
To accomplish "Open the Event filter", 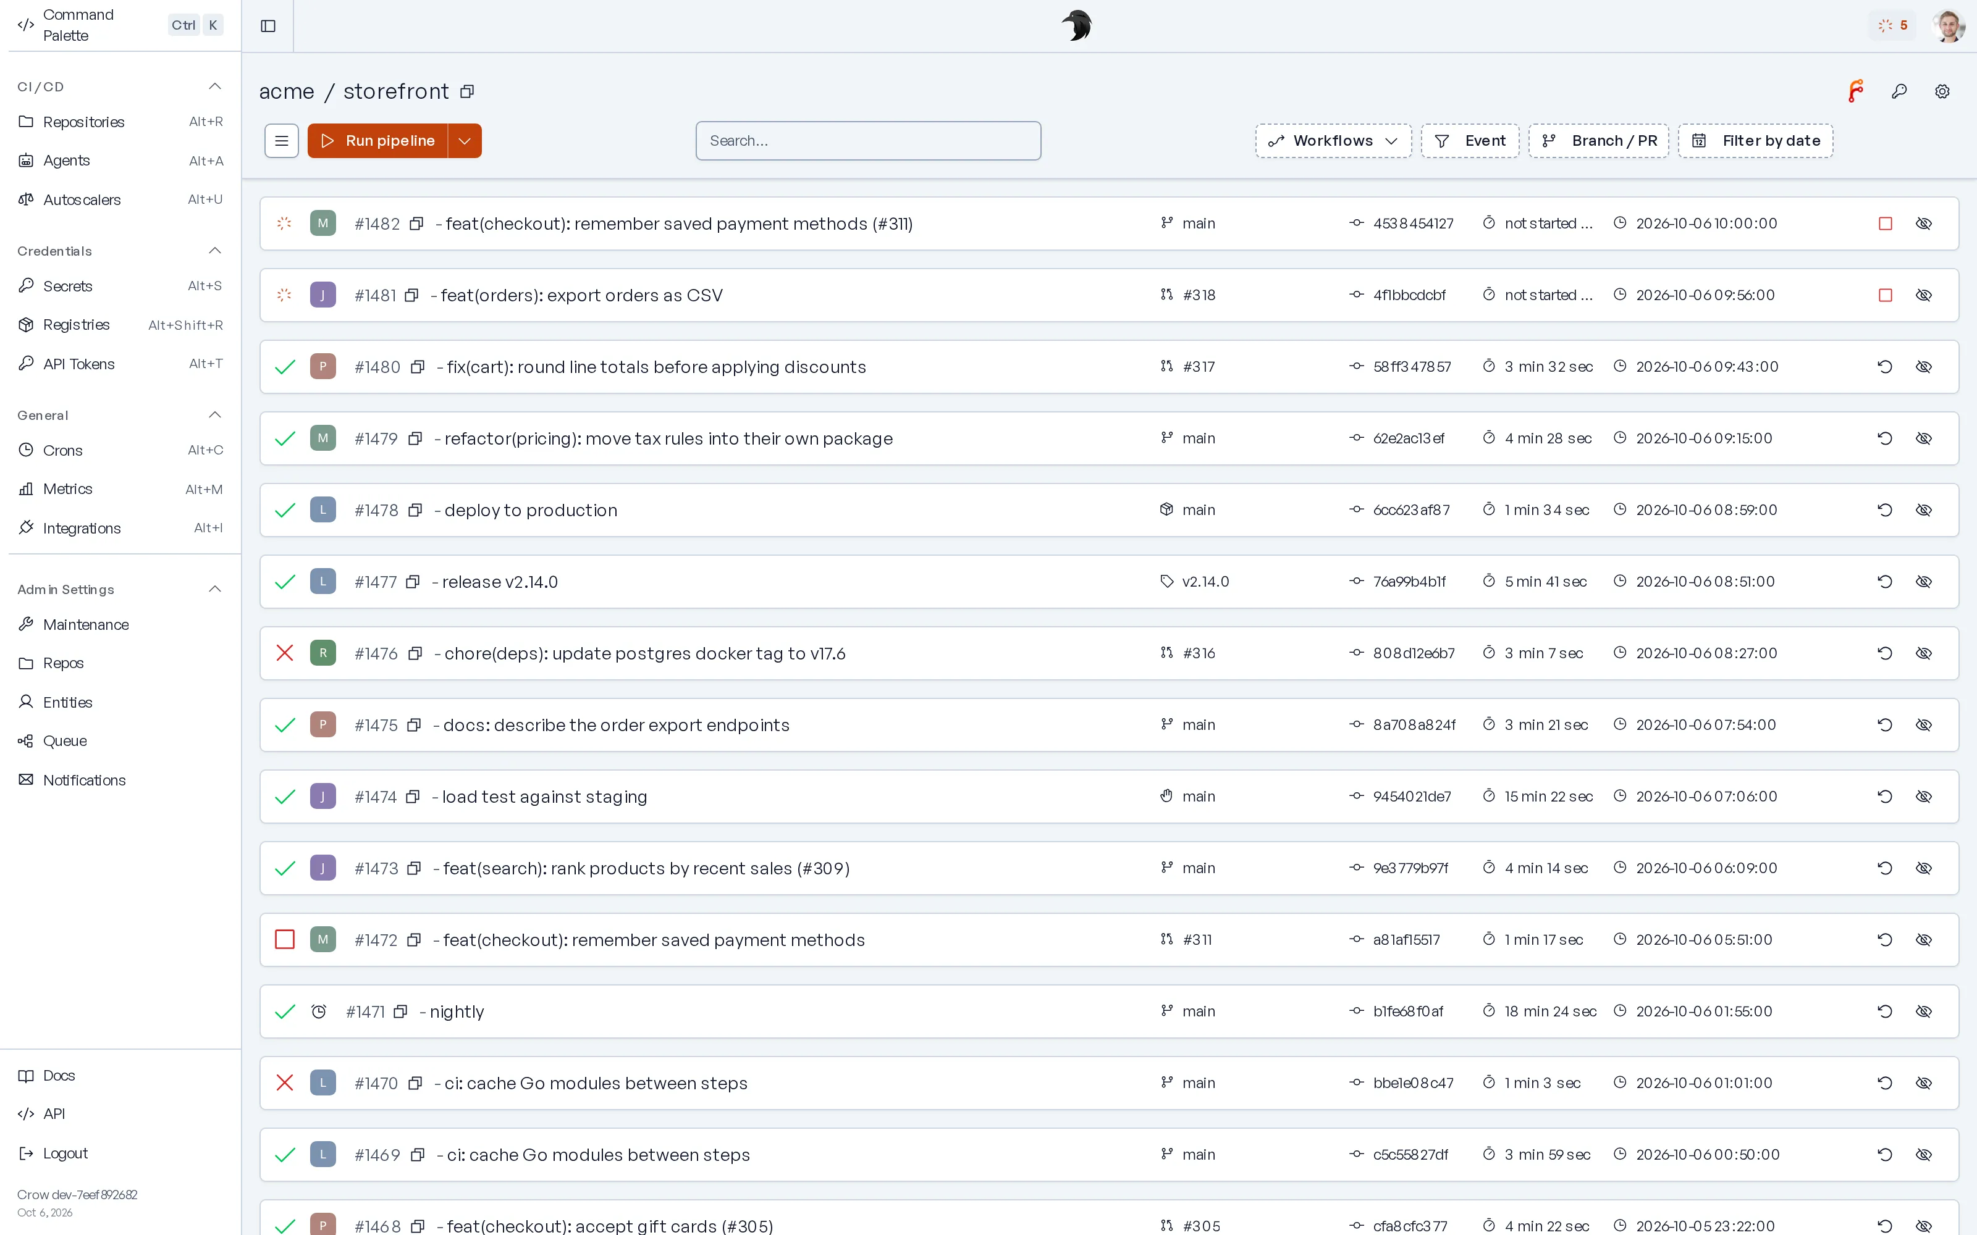I will point(1470,141).
